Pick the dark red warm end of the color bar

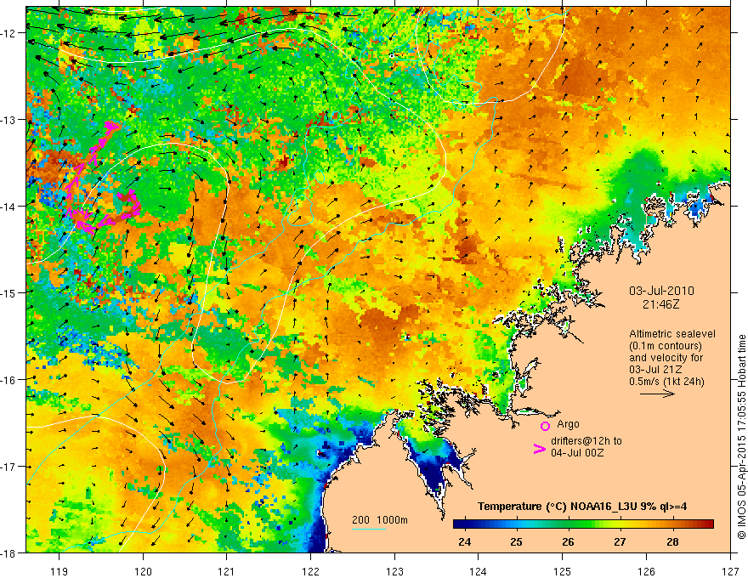pyautogui.click(x=708, y=524)
